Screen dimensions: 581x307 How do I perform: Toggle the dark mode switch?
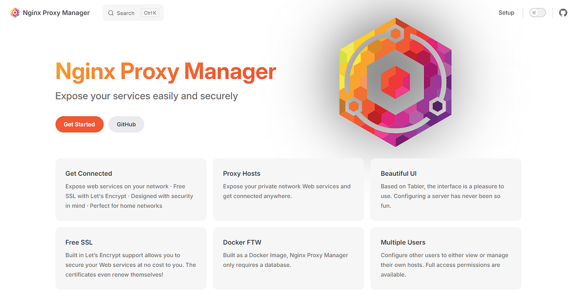tap(537, 13)
